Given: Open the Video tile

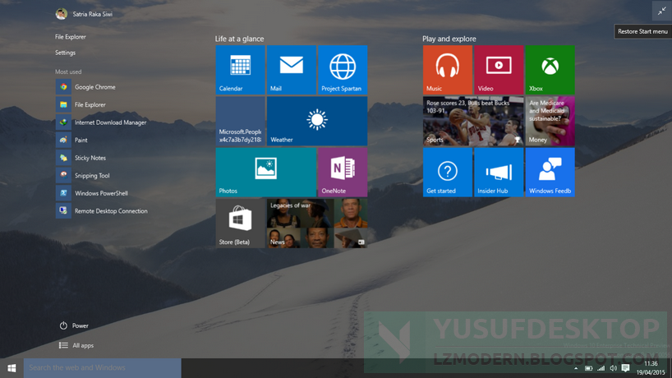Looking at the screenshot, I should coord(499,70).
